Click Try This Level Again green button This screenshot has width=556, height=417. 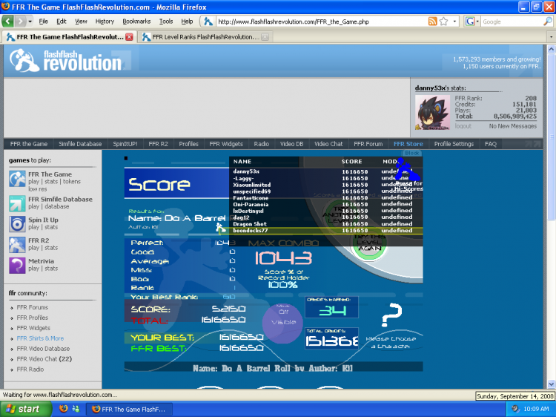369,243
